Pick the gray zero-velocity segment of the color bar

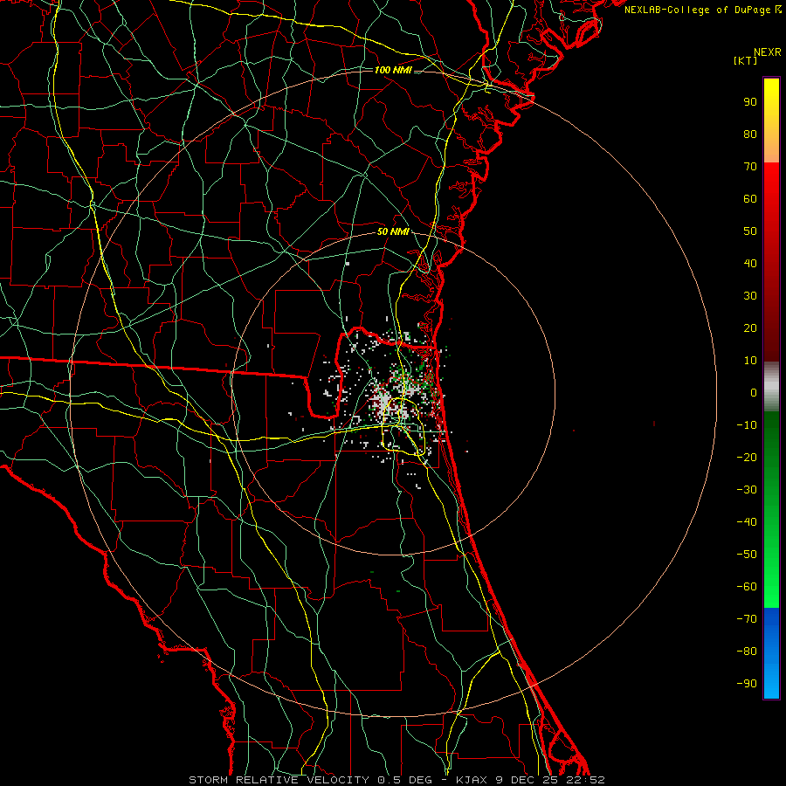point(771,387)
